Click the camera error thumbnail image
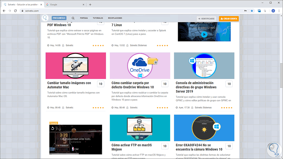Screen dimensions: 283x159 click(204, 128)
